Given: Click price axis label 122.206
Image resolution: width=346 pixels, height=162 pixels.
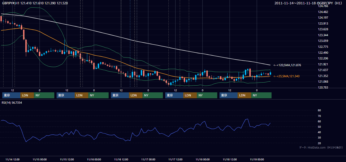Looking at the screenshot, I should click(323, 58).
